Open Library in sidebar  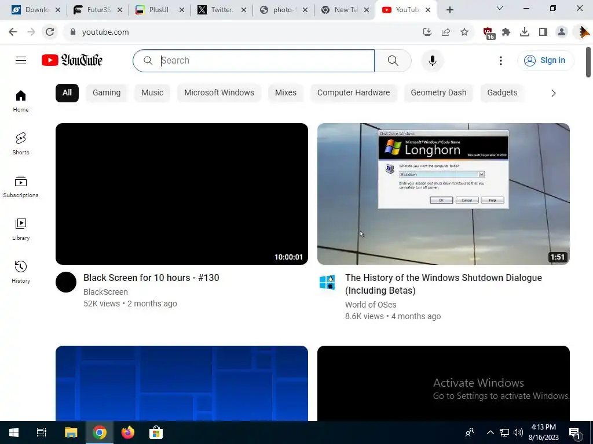[21, 229]
